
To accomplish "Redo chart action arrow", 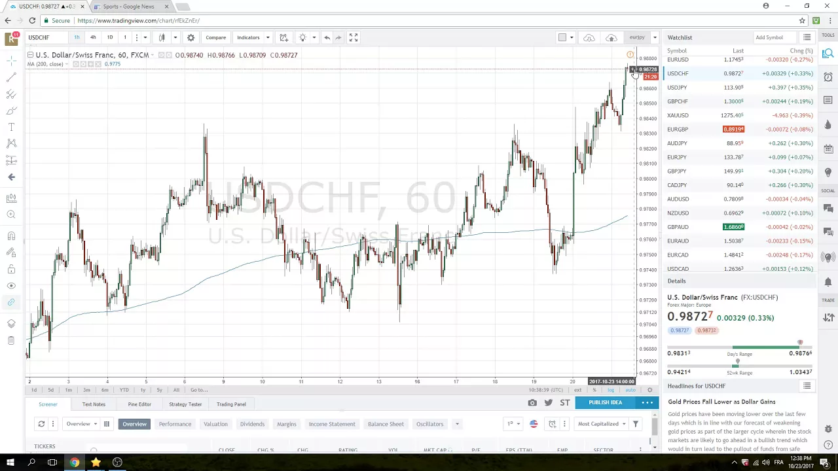I will pos(338,37).
